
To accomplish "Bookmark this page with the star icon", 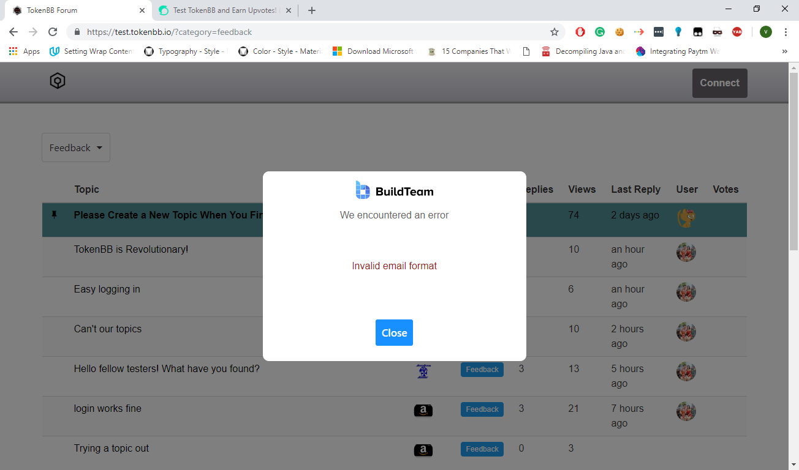I will coord(555,32).
